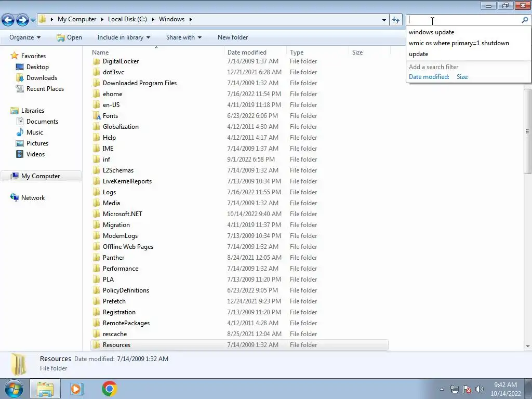Select the Fonts folder icon
The image size is (532, 399).
(x=97, y=116)
